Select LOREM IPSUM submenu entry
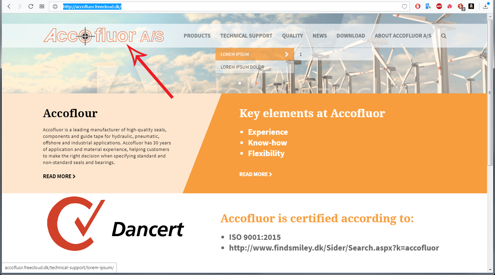 click(255, 54)
